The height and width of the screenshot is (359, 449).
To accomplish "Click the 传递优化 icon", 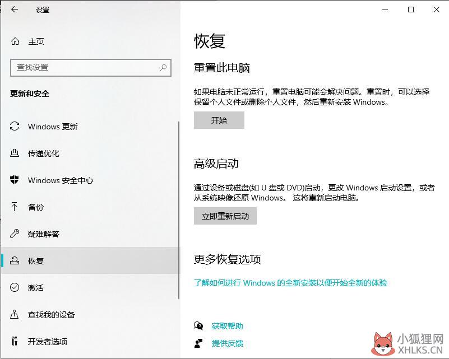I will pyautogui.click(x=15, y=153).
